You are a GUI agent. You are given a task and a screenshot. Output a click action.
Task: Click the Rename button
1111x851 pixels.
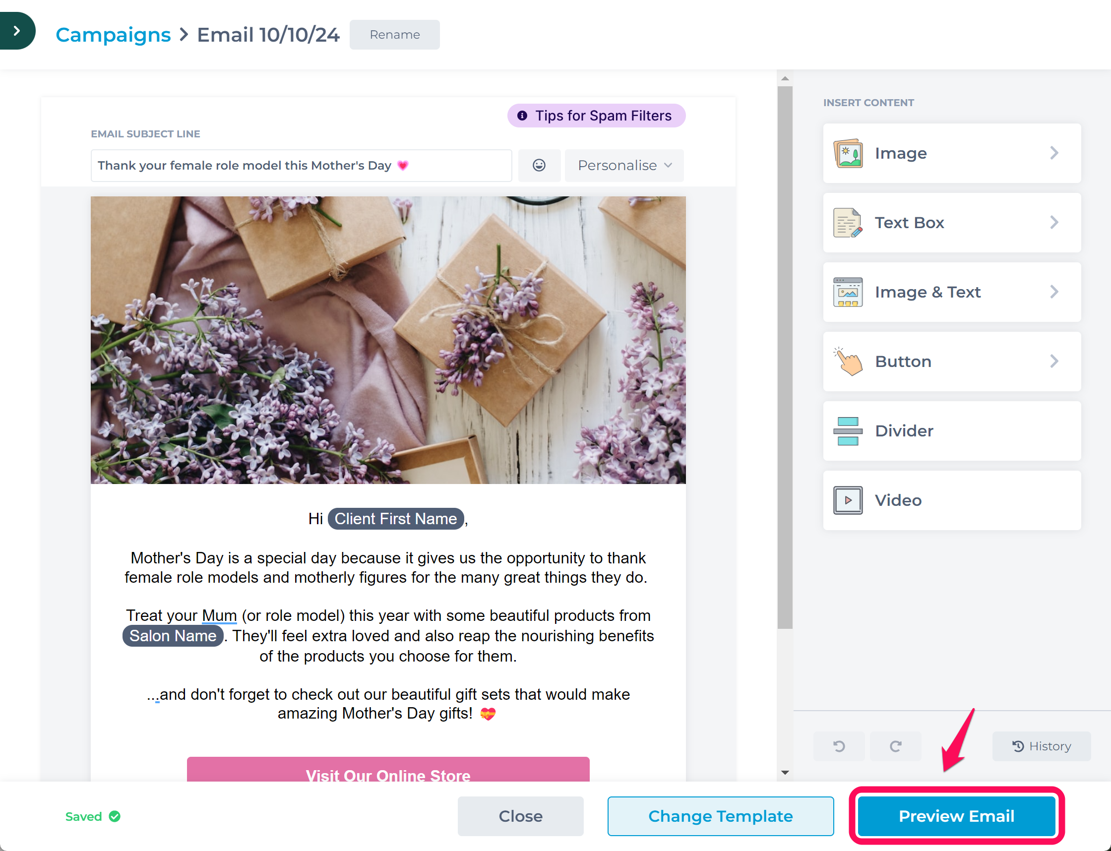[x=395, y=34]
